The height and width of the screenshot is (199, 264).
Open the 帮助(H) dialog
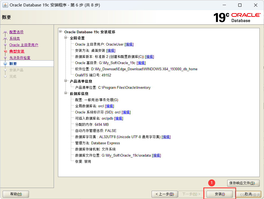[16, 194]
